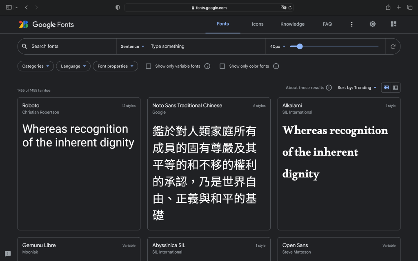Expand the Font properties filter

[116, 66]
